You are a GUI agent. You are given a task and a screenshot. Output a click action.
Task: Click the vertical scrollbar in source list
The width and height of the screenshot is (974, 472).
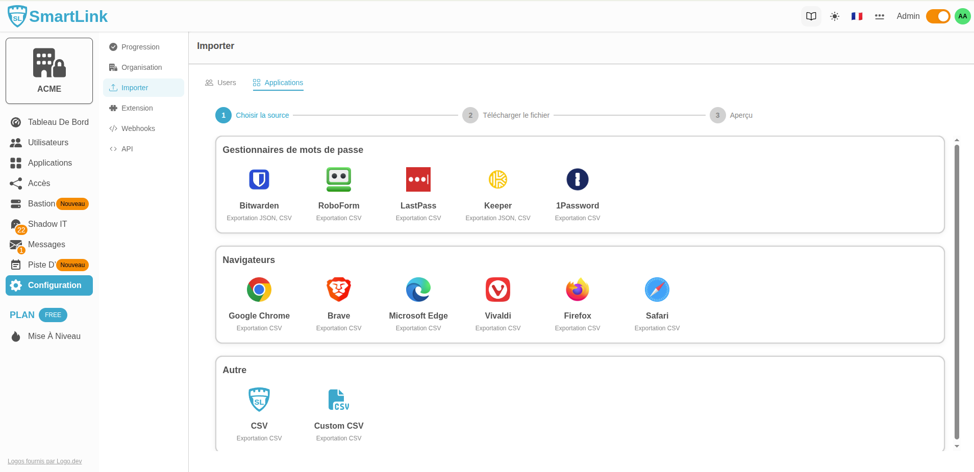(957, 291)
